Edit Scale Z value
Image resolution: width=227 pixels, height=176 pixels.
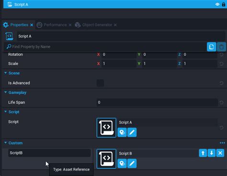click(200, 64)
